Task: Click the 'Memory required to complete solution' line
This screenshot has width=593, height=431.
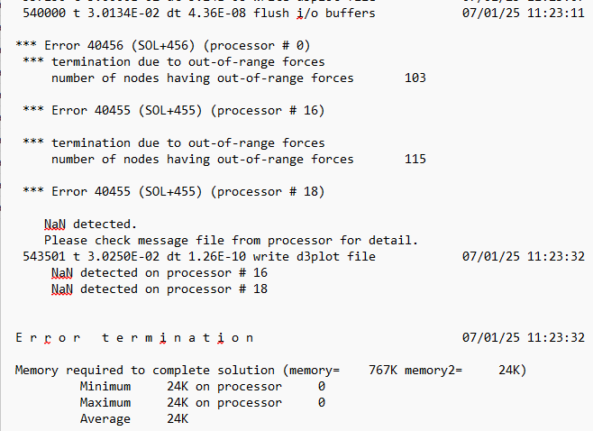Action: point(270,370)
